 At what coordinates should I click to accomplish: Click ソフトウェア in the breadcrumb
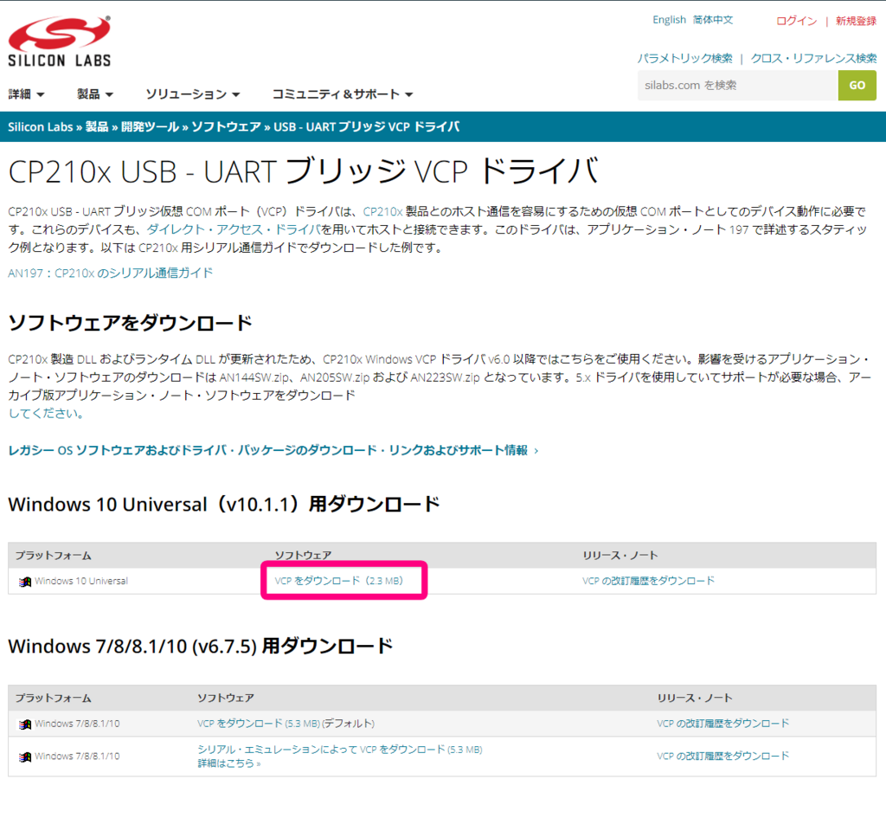(x=226, y=126)
